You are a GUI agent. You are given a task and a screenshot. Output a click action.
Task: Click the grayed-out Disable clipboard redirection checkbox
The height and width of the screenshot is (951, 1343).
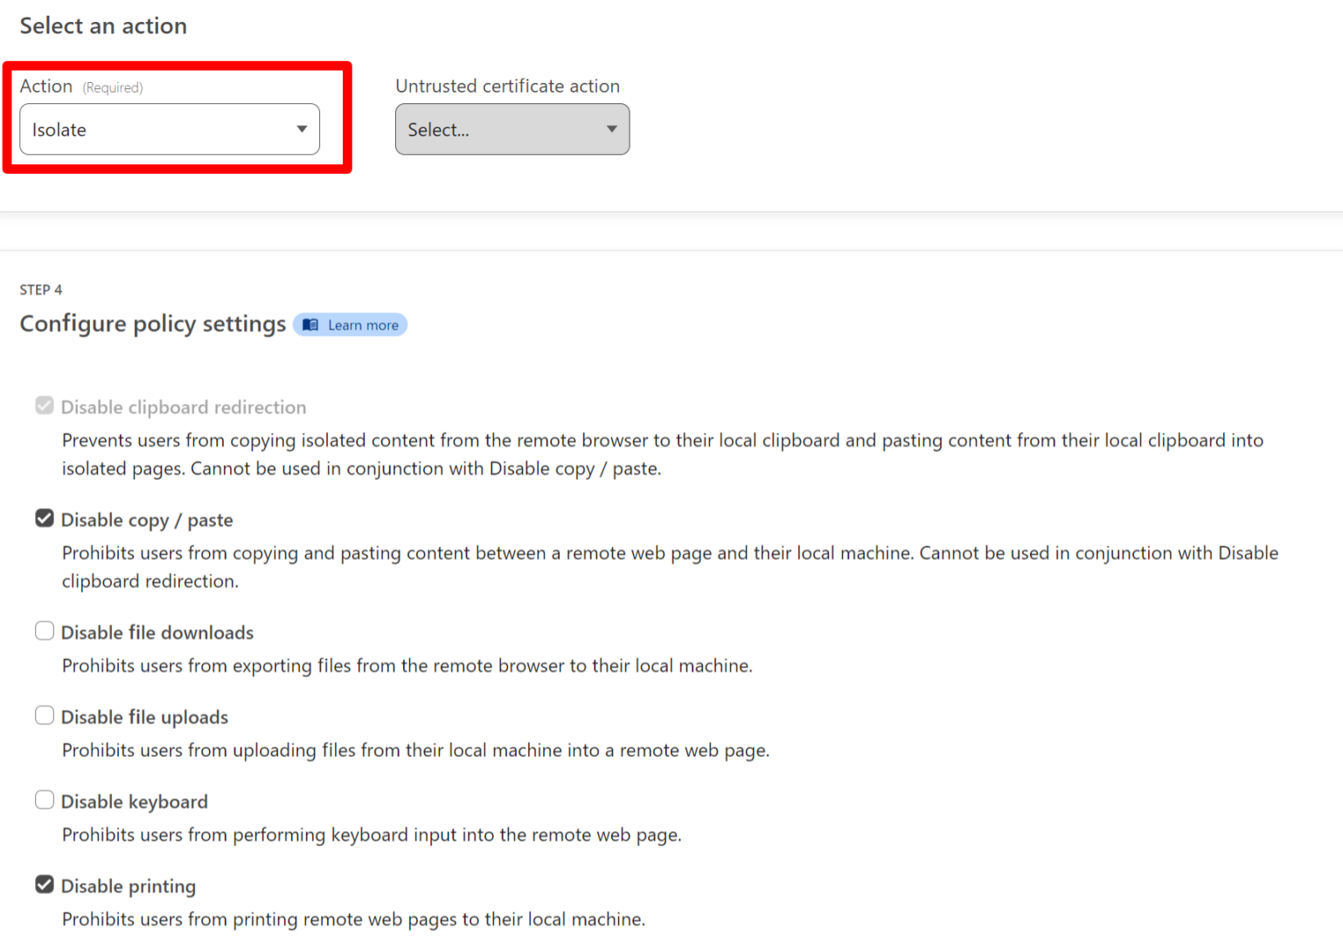[44, 405]
